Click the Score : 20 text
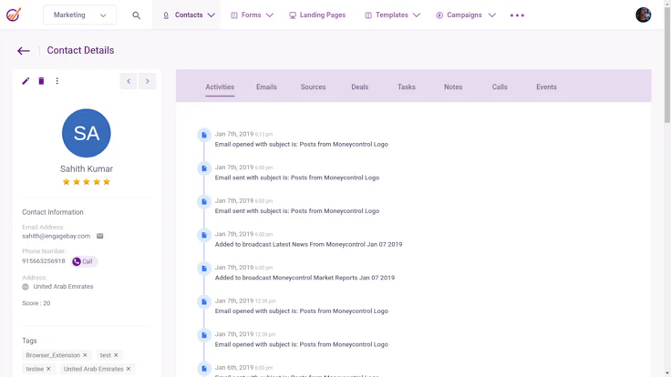This screenshot has width=671, height=377. (36, 303)
